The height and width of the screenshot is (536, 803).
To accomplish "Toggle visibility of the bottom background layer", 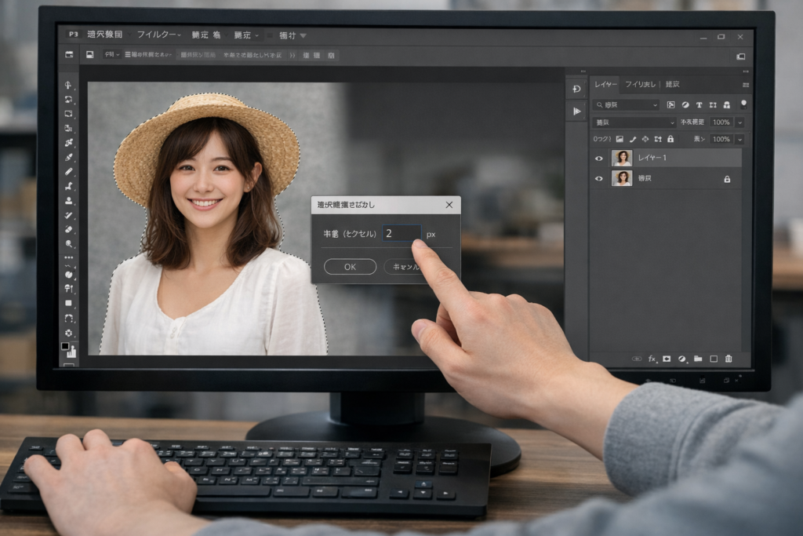I will click(x=599, y=179).
